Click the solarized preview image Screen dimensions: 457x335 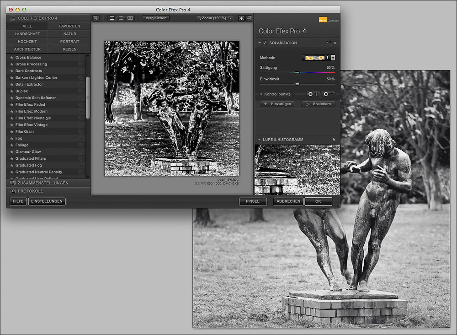pos(172,108)
